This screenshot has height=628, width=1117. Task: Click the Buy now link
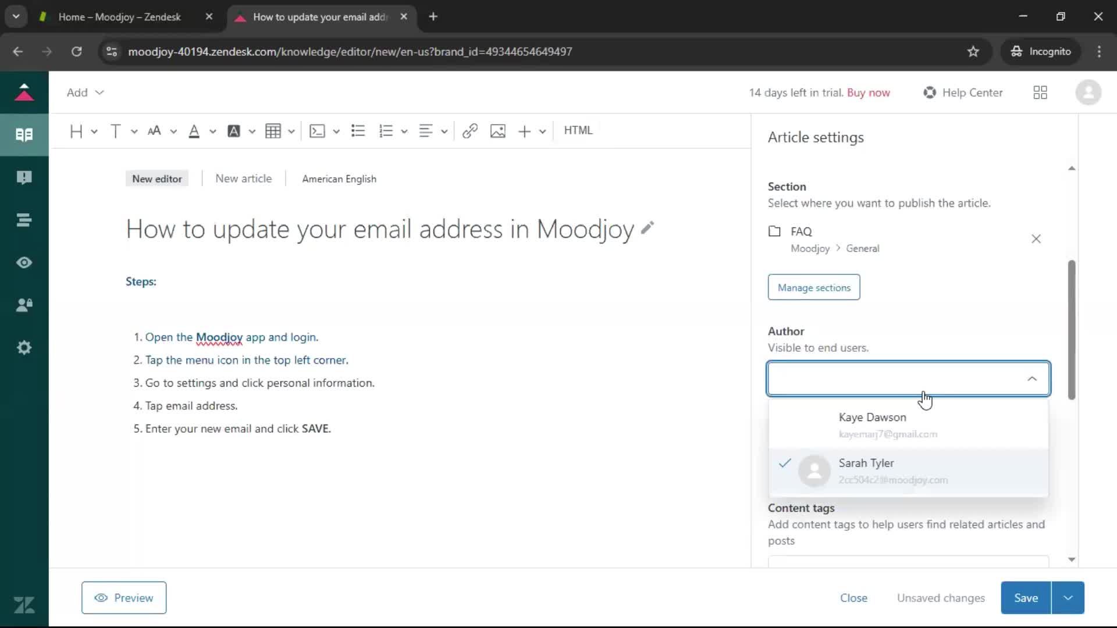click(x=869, y=92)
